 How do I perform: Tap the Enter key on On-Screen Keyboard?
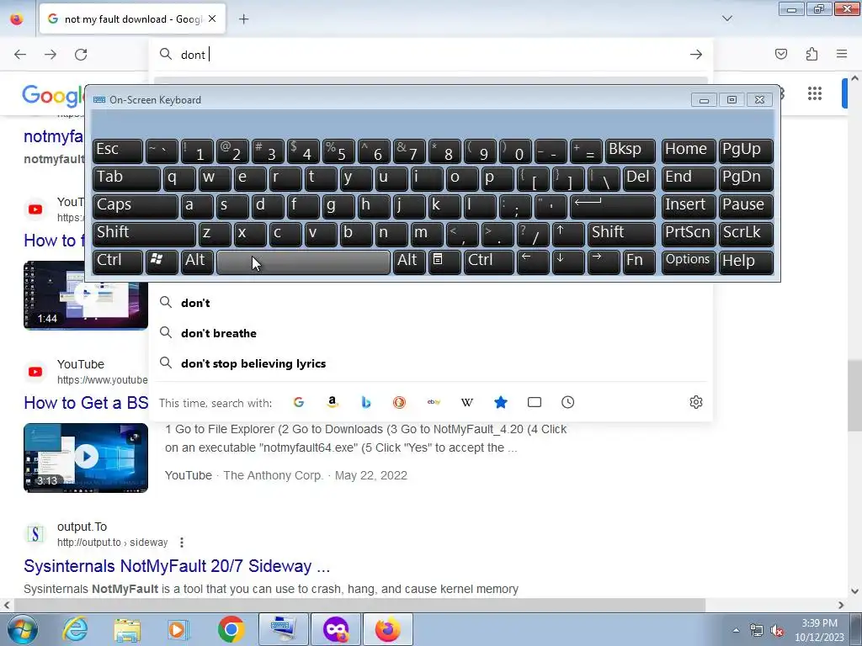[613, 207]
